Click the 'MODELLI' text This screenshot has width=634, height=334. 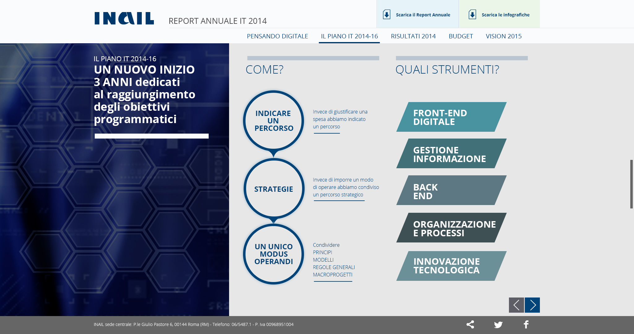323,260
